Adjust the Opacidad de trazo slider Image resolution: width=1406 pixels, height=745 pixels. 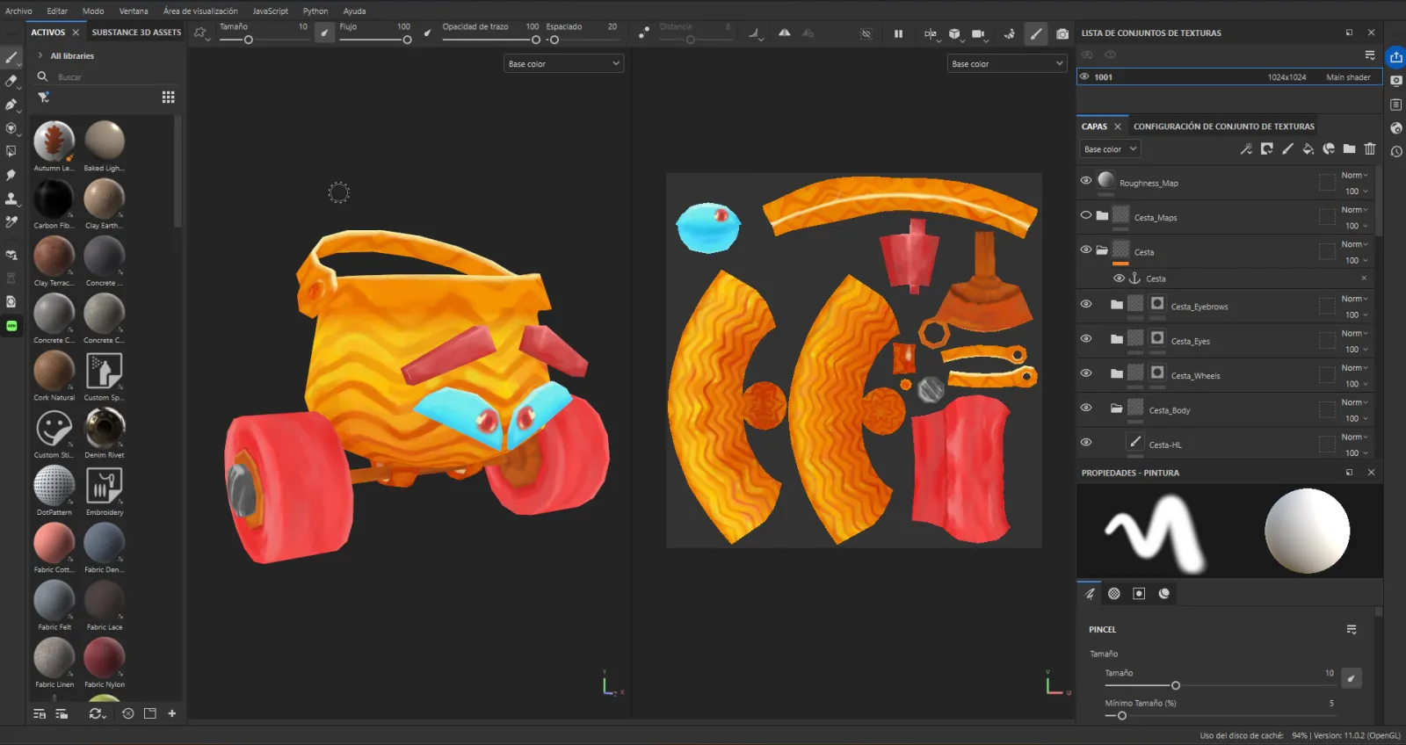tap(490, 40)
